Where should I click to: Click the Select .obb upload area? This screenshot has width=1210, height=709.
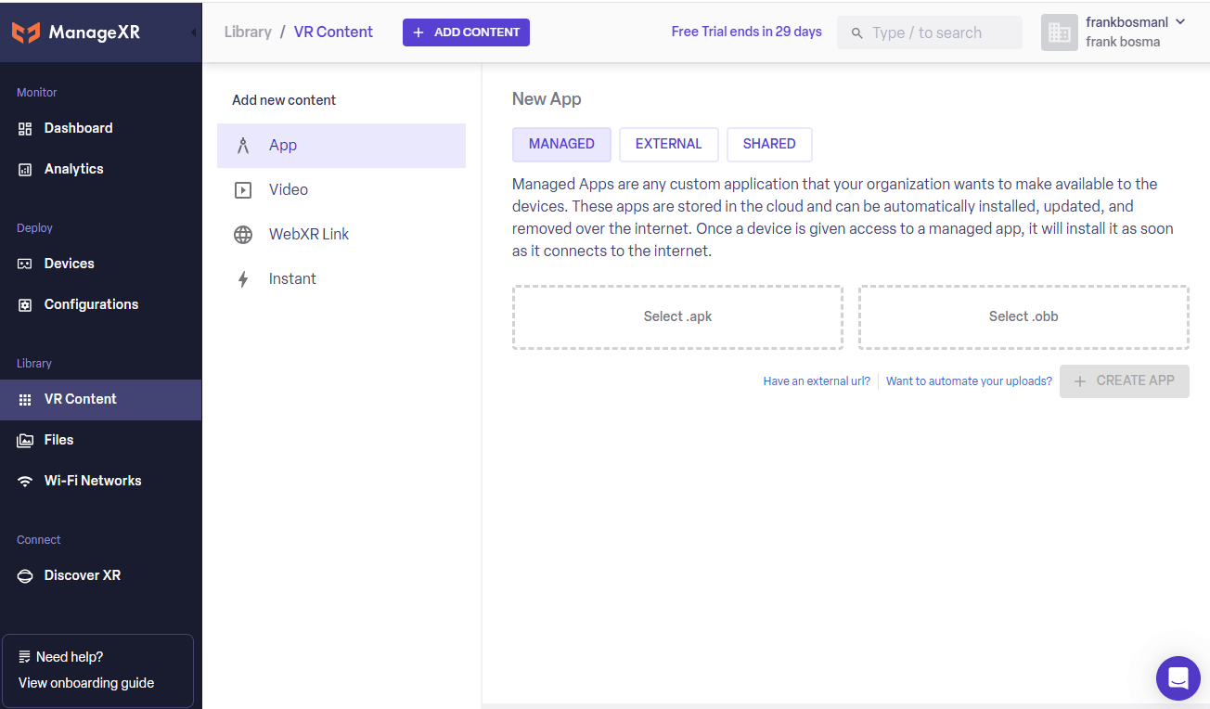point(1023,317)
